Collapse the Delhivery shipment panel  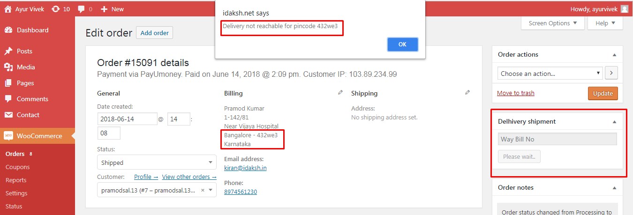pos(614,121)
